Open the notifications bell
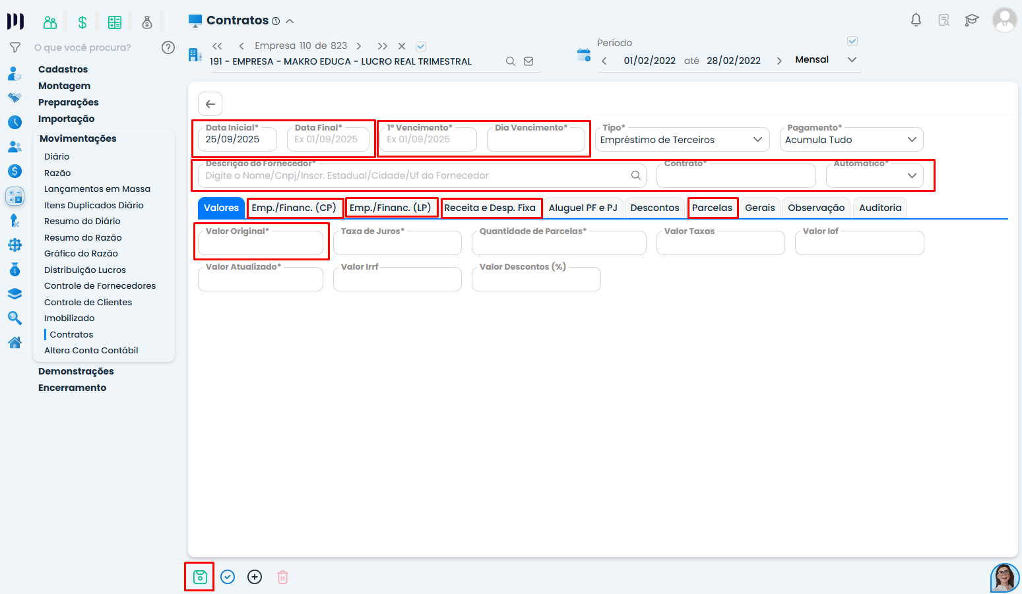Image resolution: width=1022 pixels, height=594 pixels. coord(916,20)
